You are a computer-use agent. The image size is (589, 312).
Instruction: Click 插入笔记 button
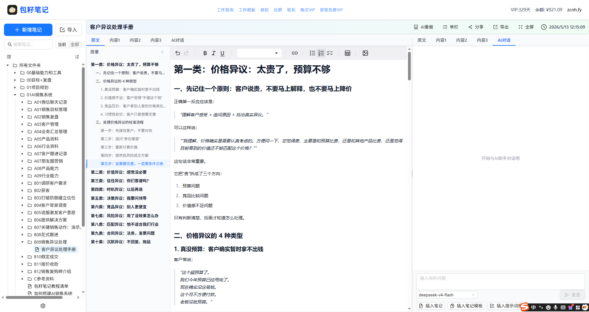pos(431,306)
